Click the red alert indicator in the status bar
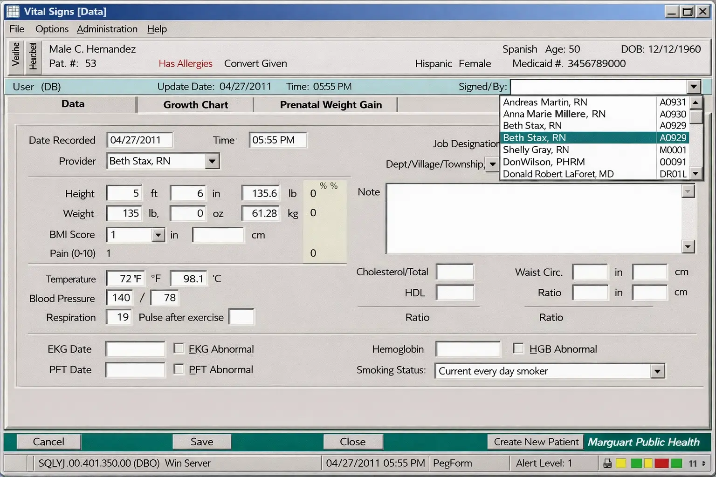716x477 pixels. point(661,463)
